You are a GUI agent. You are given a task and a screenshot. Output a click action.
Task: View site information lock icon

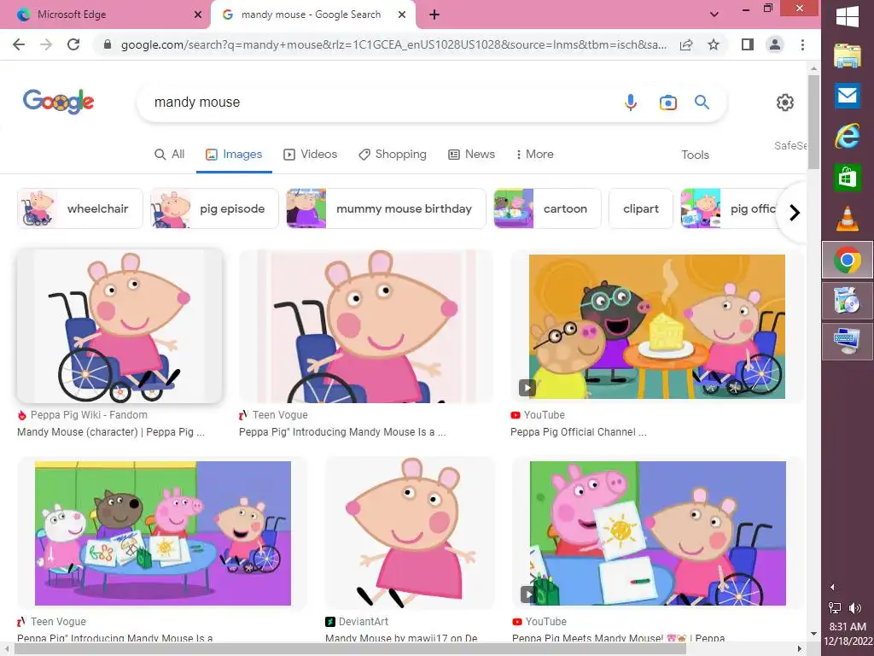108,44
